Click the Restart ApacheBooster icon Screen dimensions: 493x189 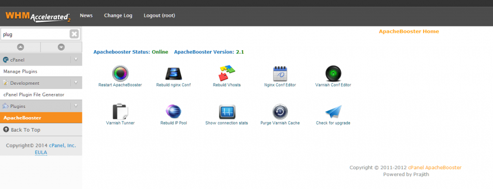pos(120,73)
